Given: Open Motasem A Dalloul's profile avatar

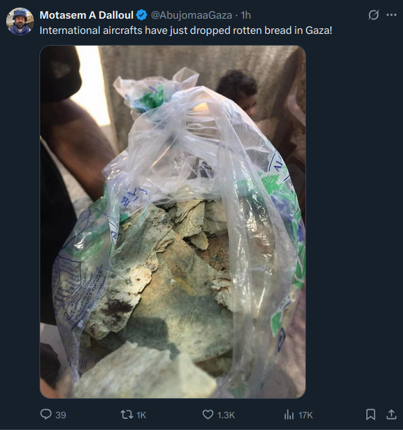Looking at the screenshot, I should (20, 21).
